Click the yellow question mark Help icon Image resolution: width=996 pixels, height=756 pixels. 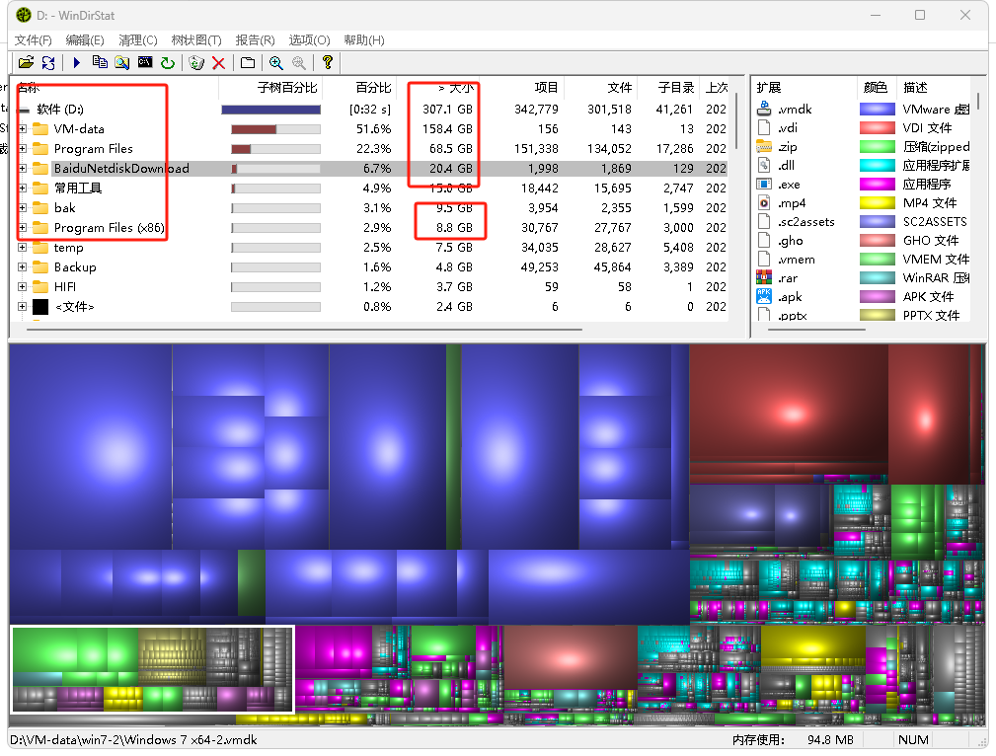[x=328, y=62]
